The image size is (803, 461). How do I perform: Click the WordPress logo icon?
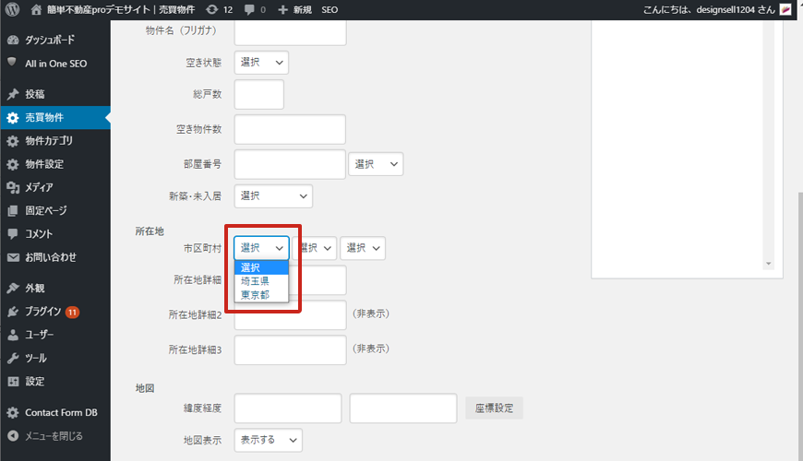(12, 9)
